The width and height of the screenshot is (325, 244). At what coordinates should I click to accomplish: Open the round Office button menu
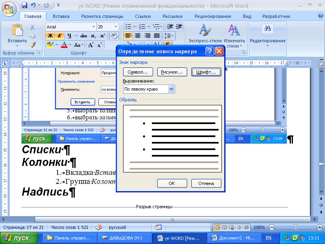point(9,9)
